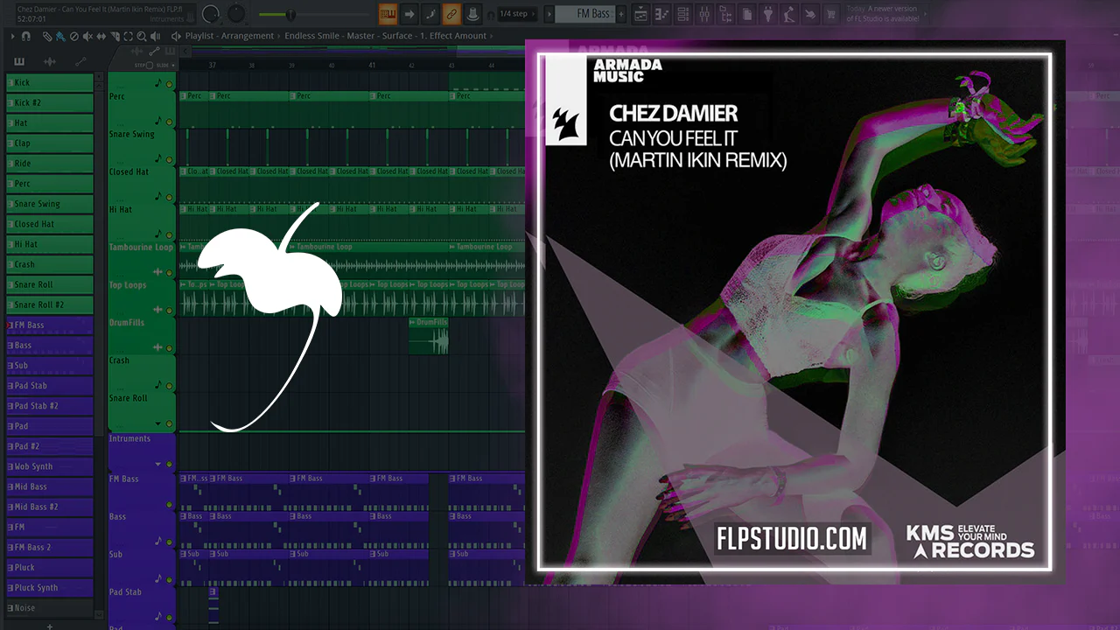This screenshot has height=630, width=1120.
Task: Select the Kick #2 pattern
Action: [50, 102]
